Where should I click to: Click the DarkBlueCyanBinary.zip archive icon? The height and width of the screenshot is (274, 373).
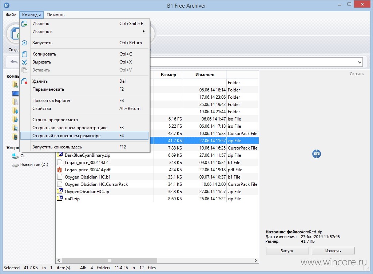tap(59, 155)
